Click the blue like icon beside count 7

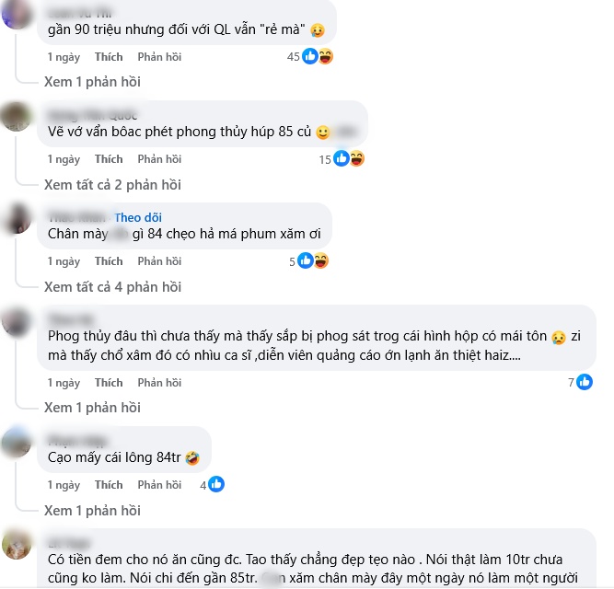click(585, 382)
